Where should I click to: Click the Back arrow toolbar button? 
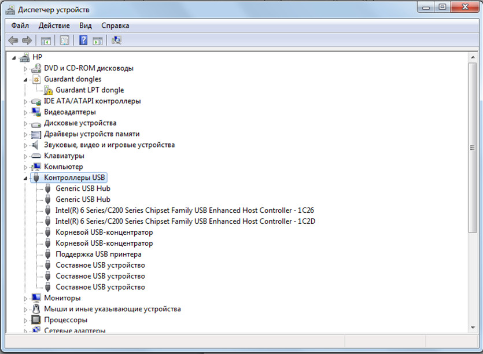(x=13, y=40)
